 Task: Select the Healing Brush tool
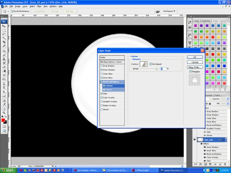[4, 51]
